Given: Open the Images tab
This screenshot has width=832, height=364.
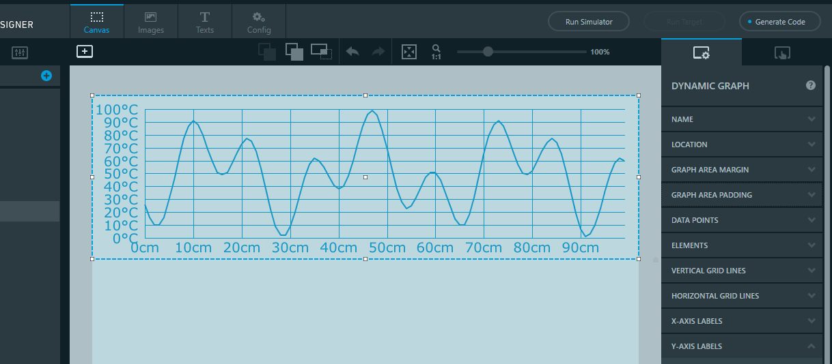Looking at the screenshot, I should pos(151,21).
